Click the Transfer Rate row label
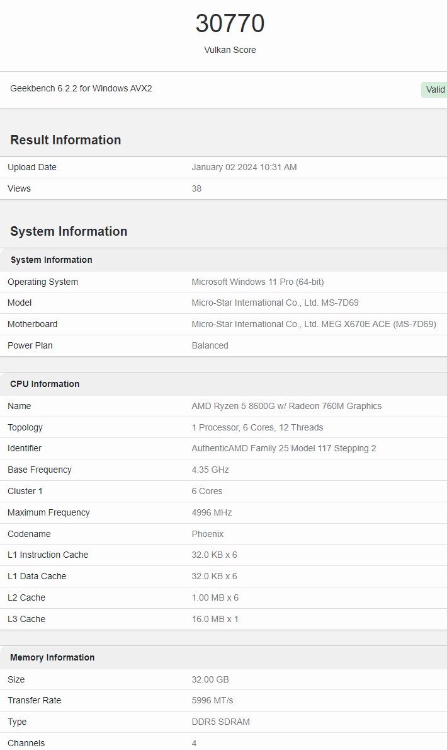 [x=35, y=701]
